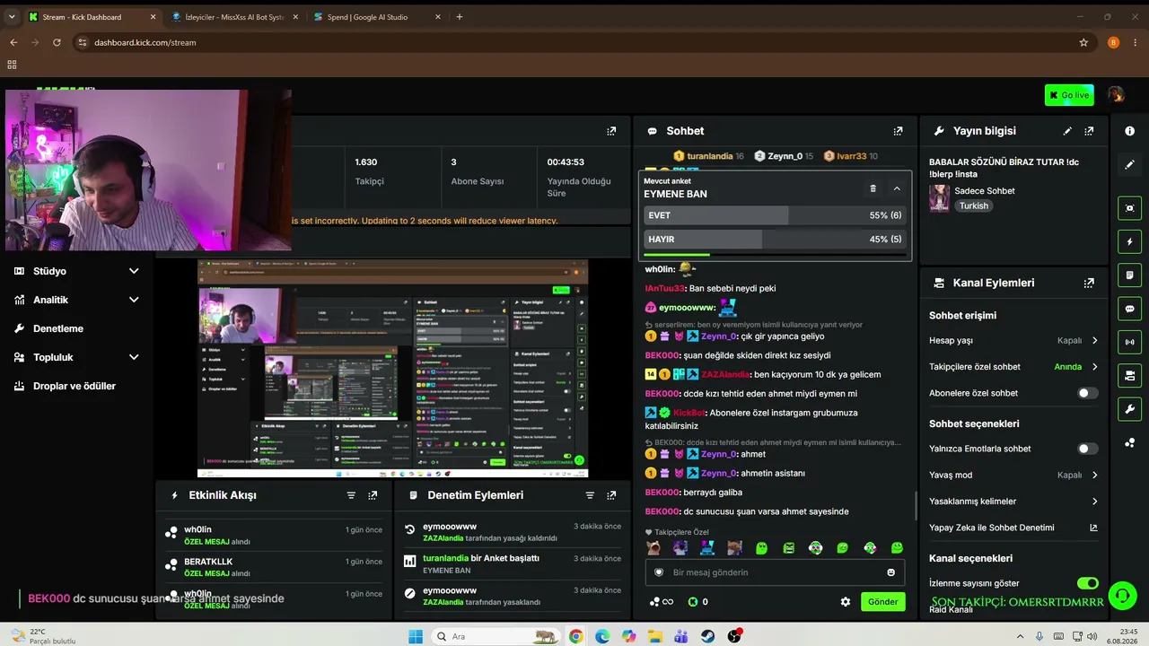
Task: Open Yavaş mod setting chevron
Action: (x=1094, y=475)
